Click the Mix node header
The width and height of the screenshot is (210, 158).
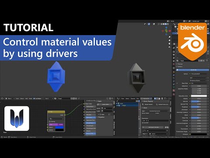tap(56, 112)
